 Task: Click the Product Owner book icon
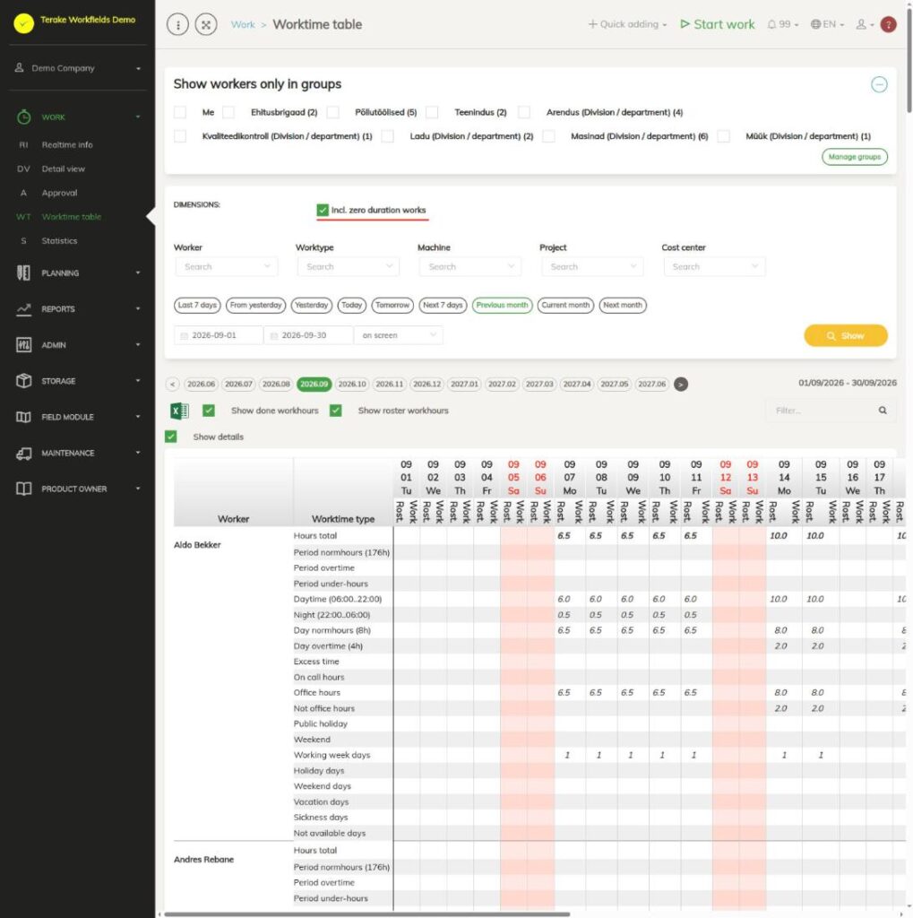point(23,489)
